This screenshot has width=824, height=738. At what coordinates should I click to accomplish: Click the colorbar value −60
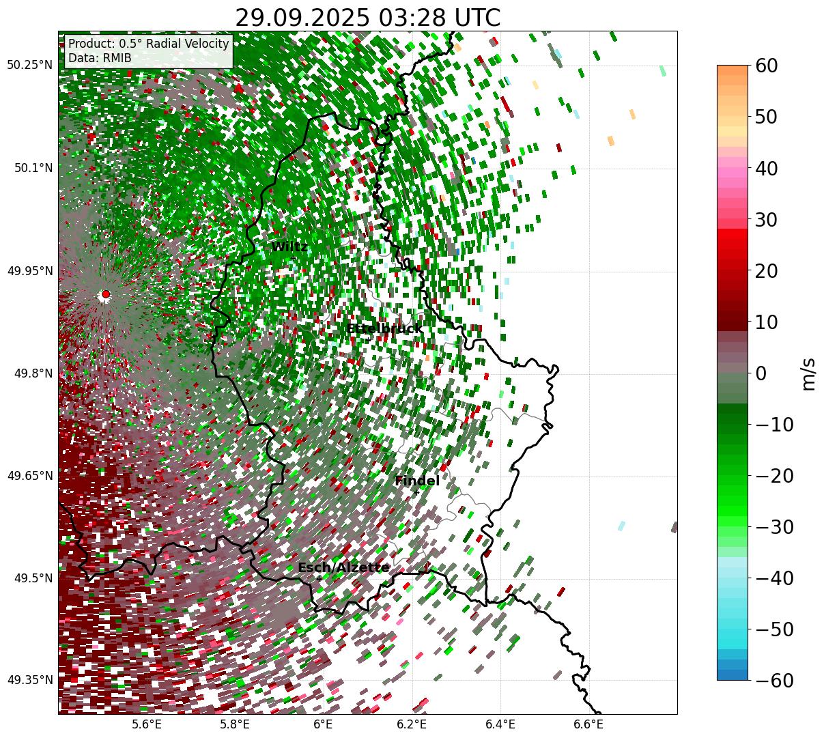773,681
